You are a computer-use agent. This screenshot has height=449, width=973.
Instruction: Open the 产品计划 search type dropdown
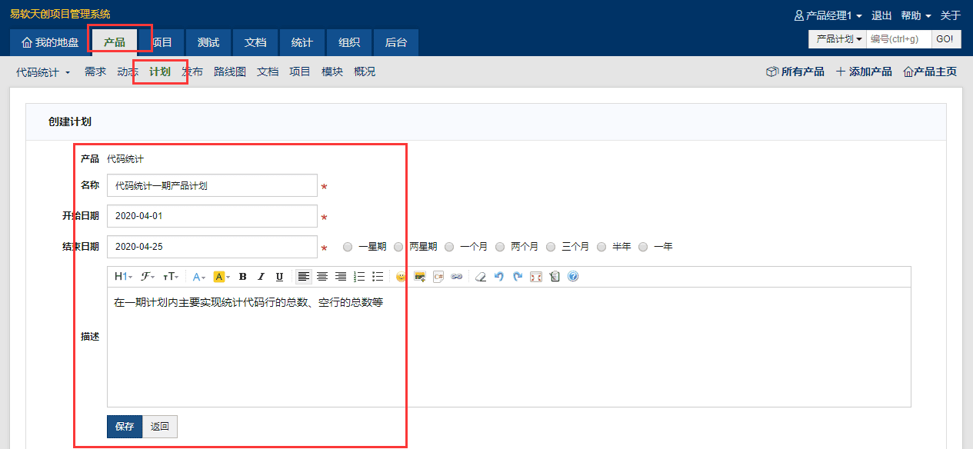click(x=838, y=39)
